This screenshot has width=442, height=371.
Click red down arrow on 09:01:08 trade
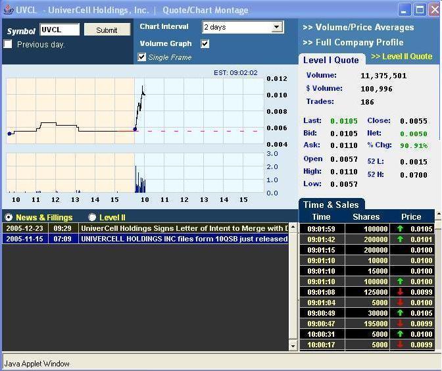point(400,292)
